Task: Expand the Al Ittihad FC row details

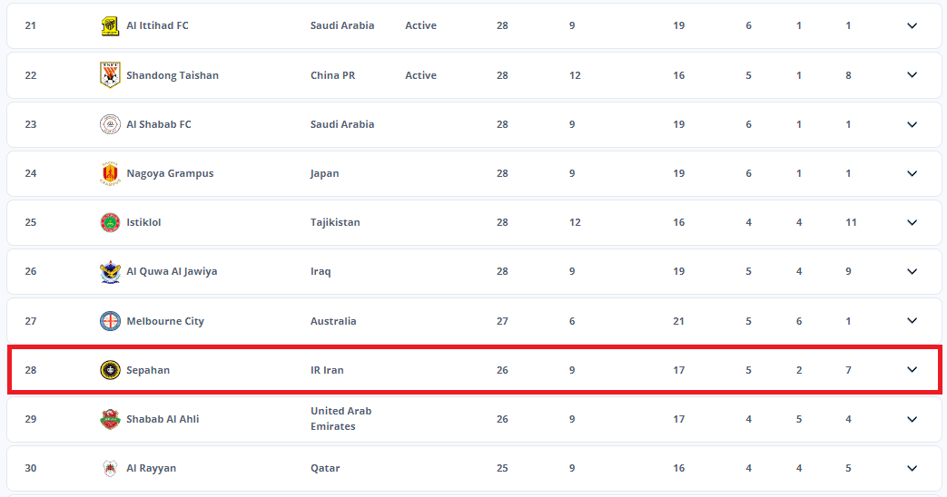Action: pyautogui.click(x=912, y=26)
